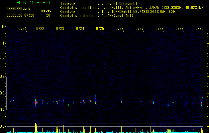Click the 0.8 kHz axis label
The width and height of the screenshot is (209, 133).
pos(3,93)
